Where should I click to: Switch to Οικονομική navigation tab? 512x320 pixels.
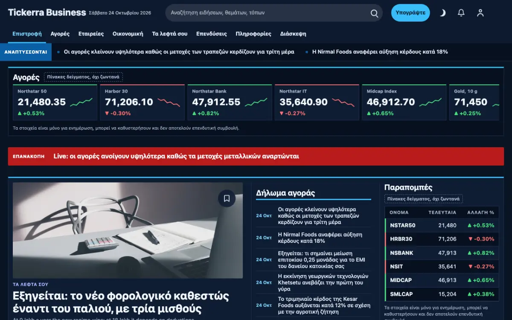pos(128,34)
